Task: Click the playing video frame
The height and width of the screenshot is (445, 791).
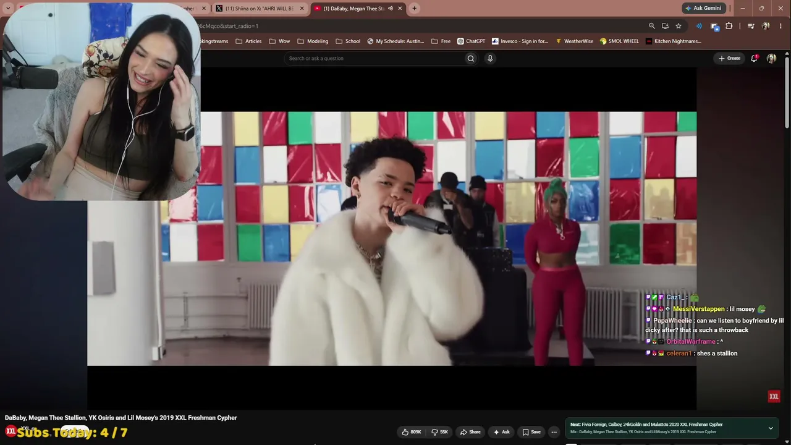Action: 392,239
